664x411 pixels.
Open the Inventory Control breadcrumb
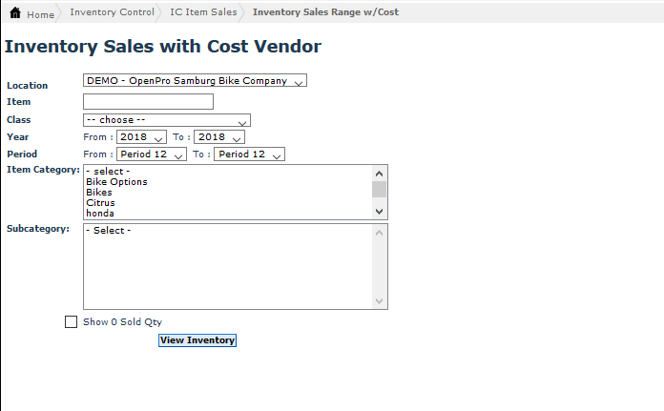pos(112,12)
